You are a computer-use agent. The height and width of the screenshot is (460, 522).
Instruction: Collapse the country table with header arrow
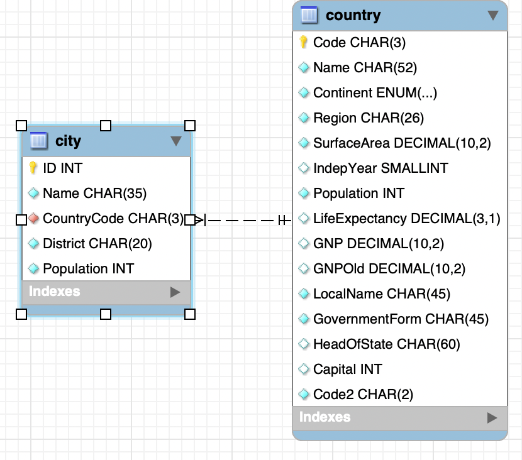coord(493,15)
